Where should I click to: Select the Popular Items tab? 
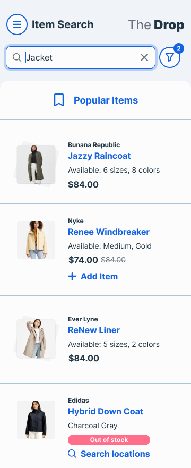95,100
